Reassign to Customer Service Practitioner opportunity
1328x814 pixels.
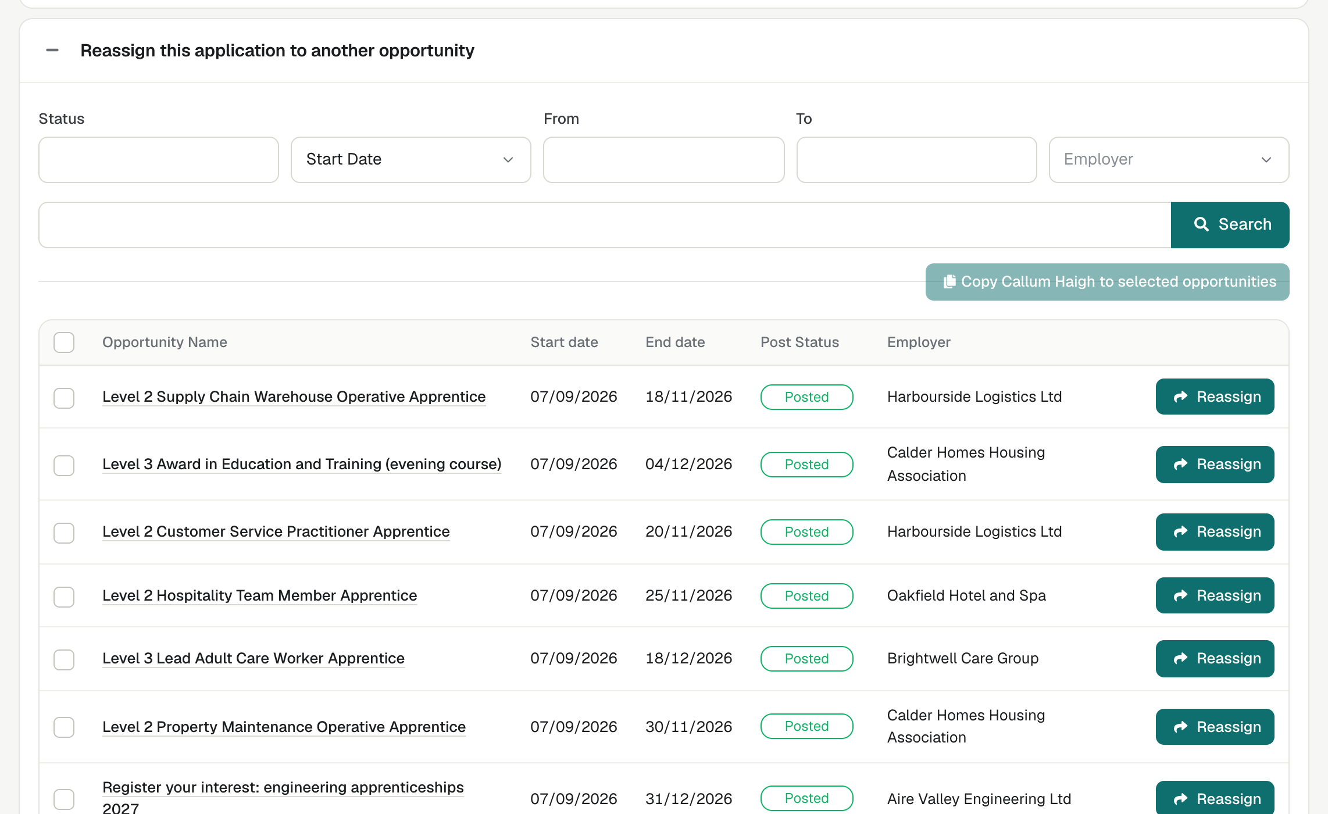point(1215,531)
